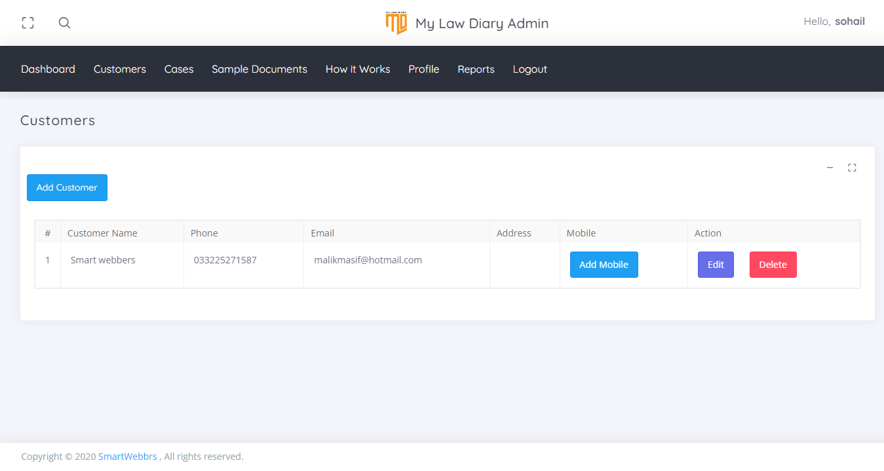Click the My Law Diary logo
Image resolution: width=884 pixels, height=471 pixels.
[396, 23]
